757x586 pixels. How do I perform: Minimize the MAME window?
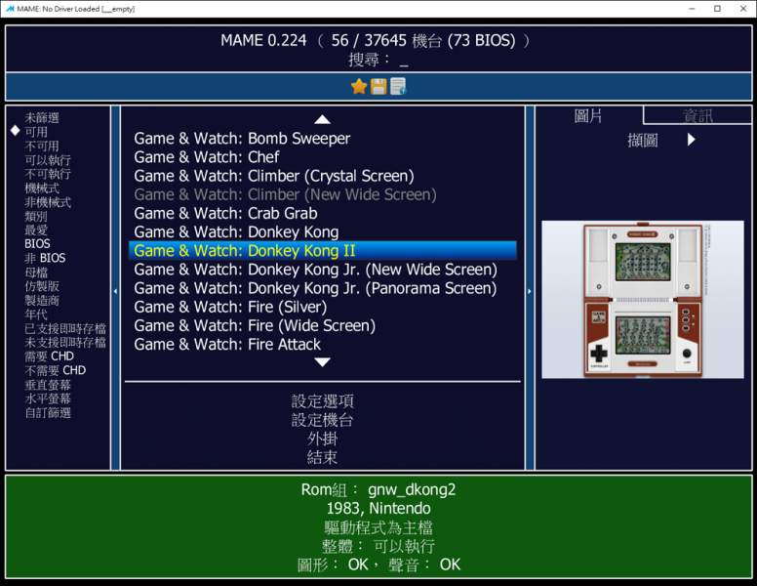(692, 9)
